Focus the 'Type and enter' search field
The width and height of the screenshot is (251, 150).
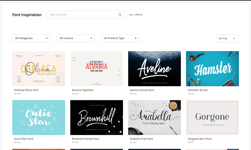[x=83, y=14]
